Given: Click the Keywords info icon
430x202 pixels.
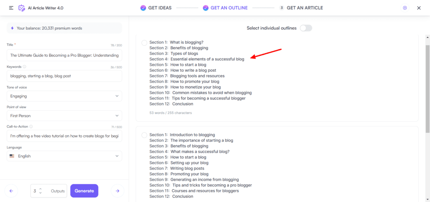Looking at the screenshot, I should [x=24, y=67].
